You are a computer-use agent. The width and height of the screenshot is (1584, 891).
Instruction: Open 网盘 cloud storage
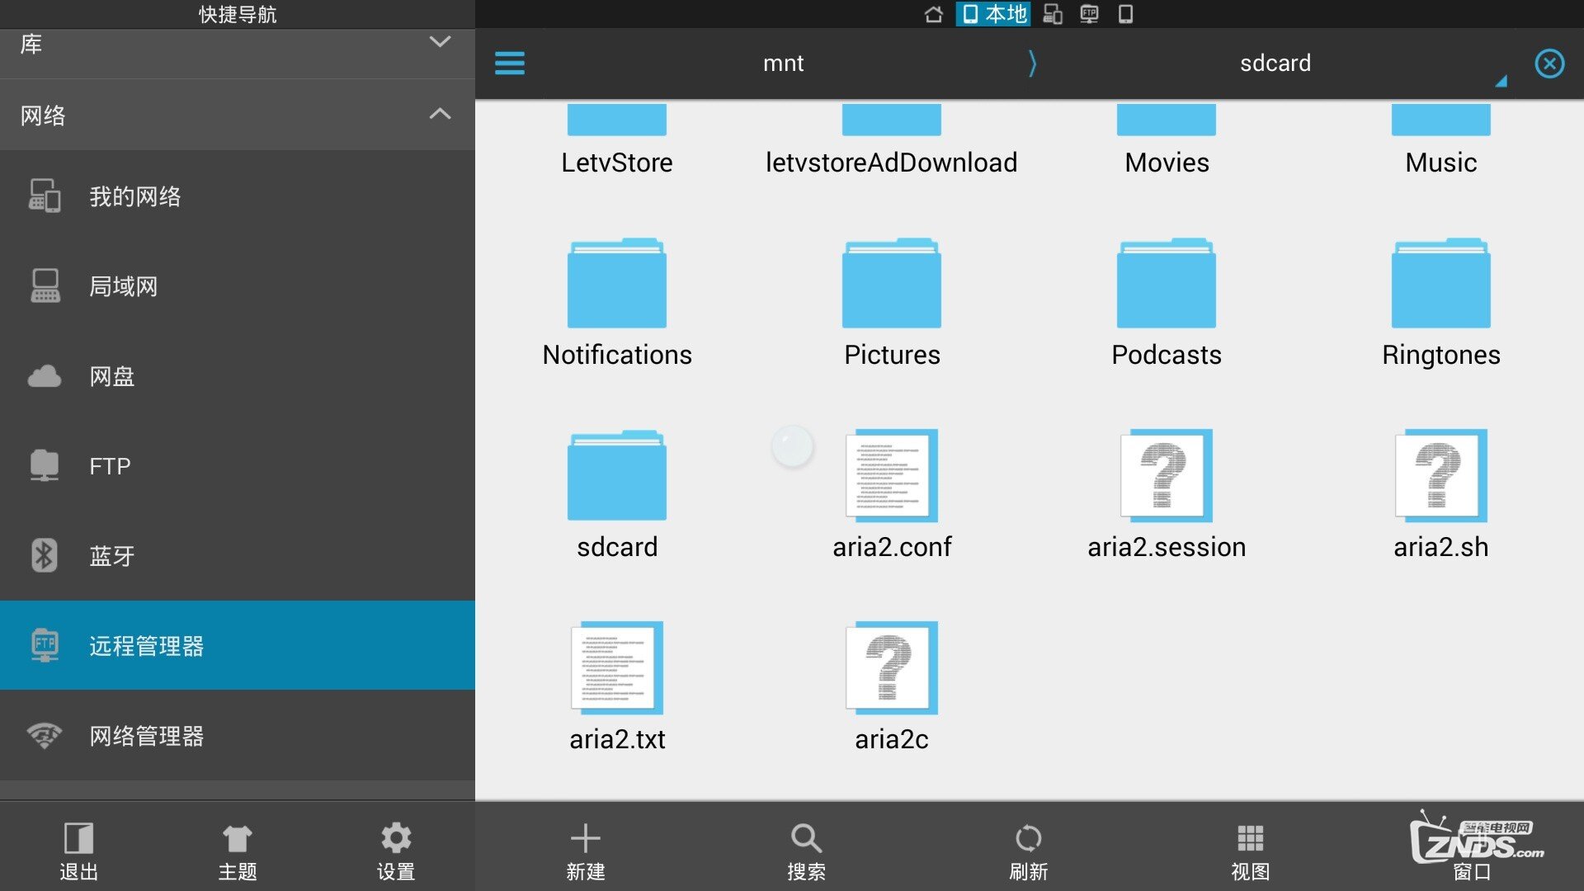[238, 376]
